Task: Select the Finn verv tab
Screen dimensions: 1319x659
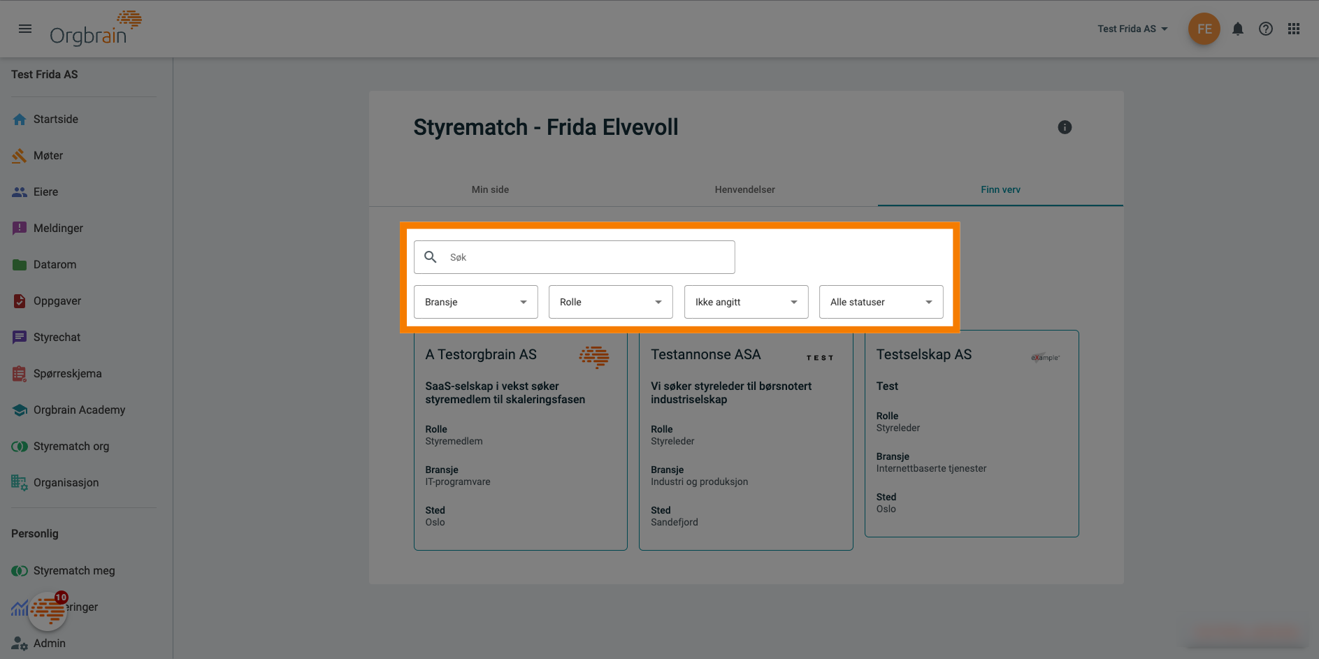Action: coord(1000,189)
